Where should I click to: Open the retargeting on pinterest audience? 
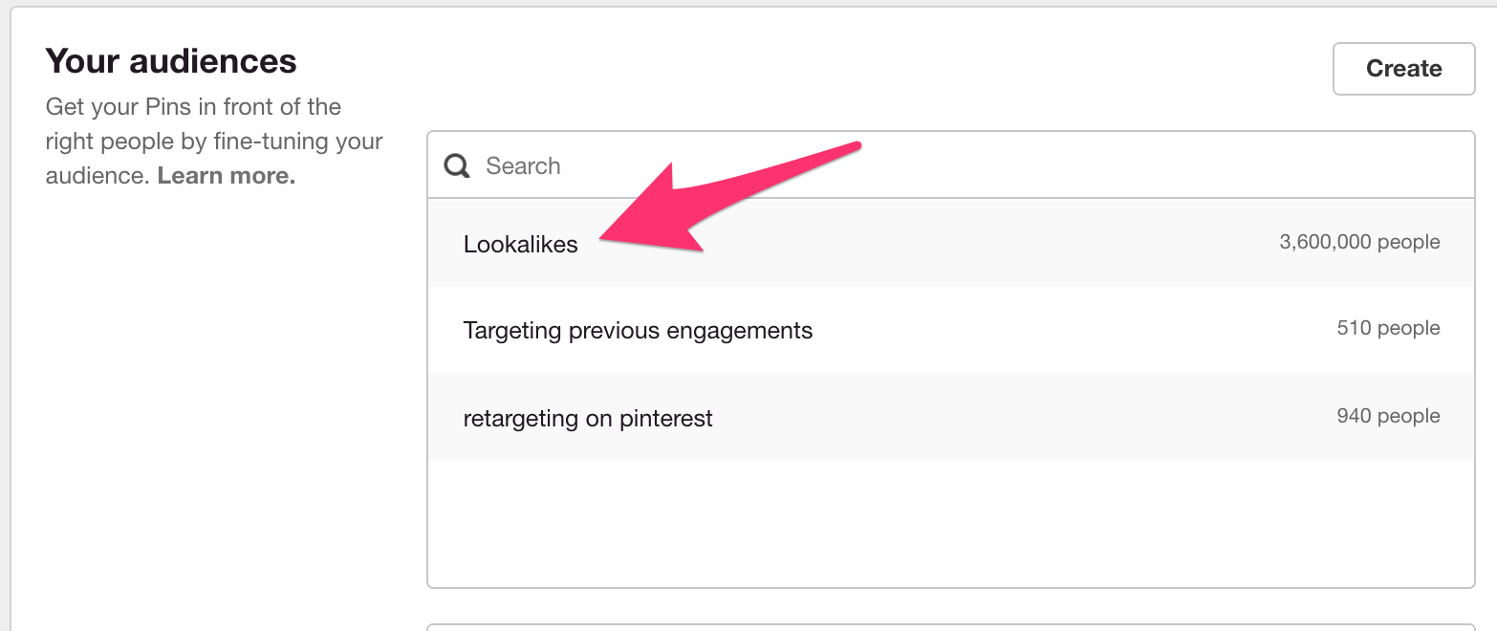[x=588, y=418]
